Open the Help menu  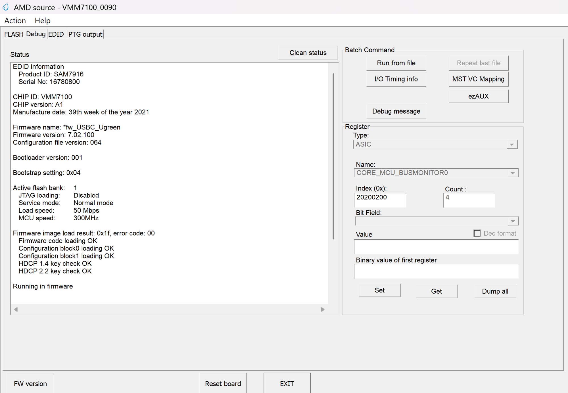pyautogui.click(x=42, y=20)
